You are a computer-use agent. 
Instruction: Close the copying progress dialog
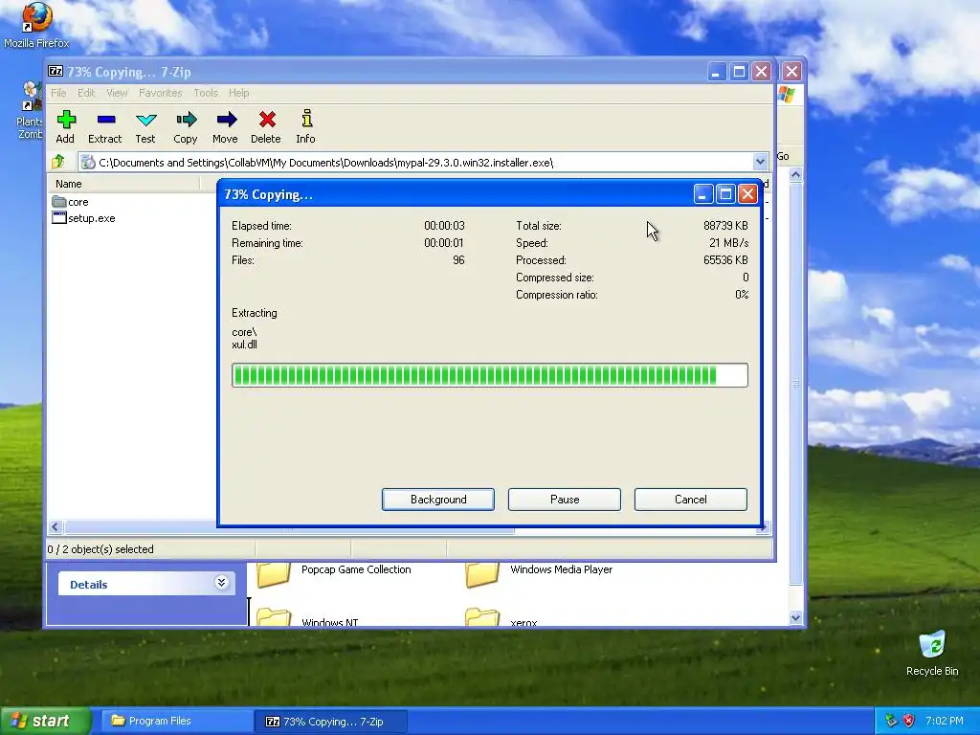(747, 194)
